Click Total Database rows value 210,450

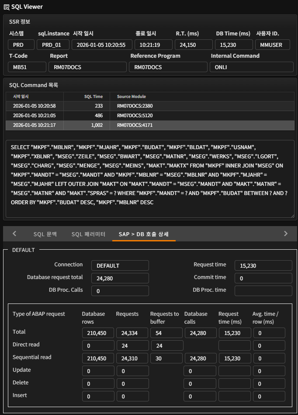pyautogui.click(x=98, y=333)
